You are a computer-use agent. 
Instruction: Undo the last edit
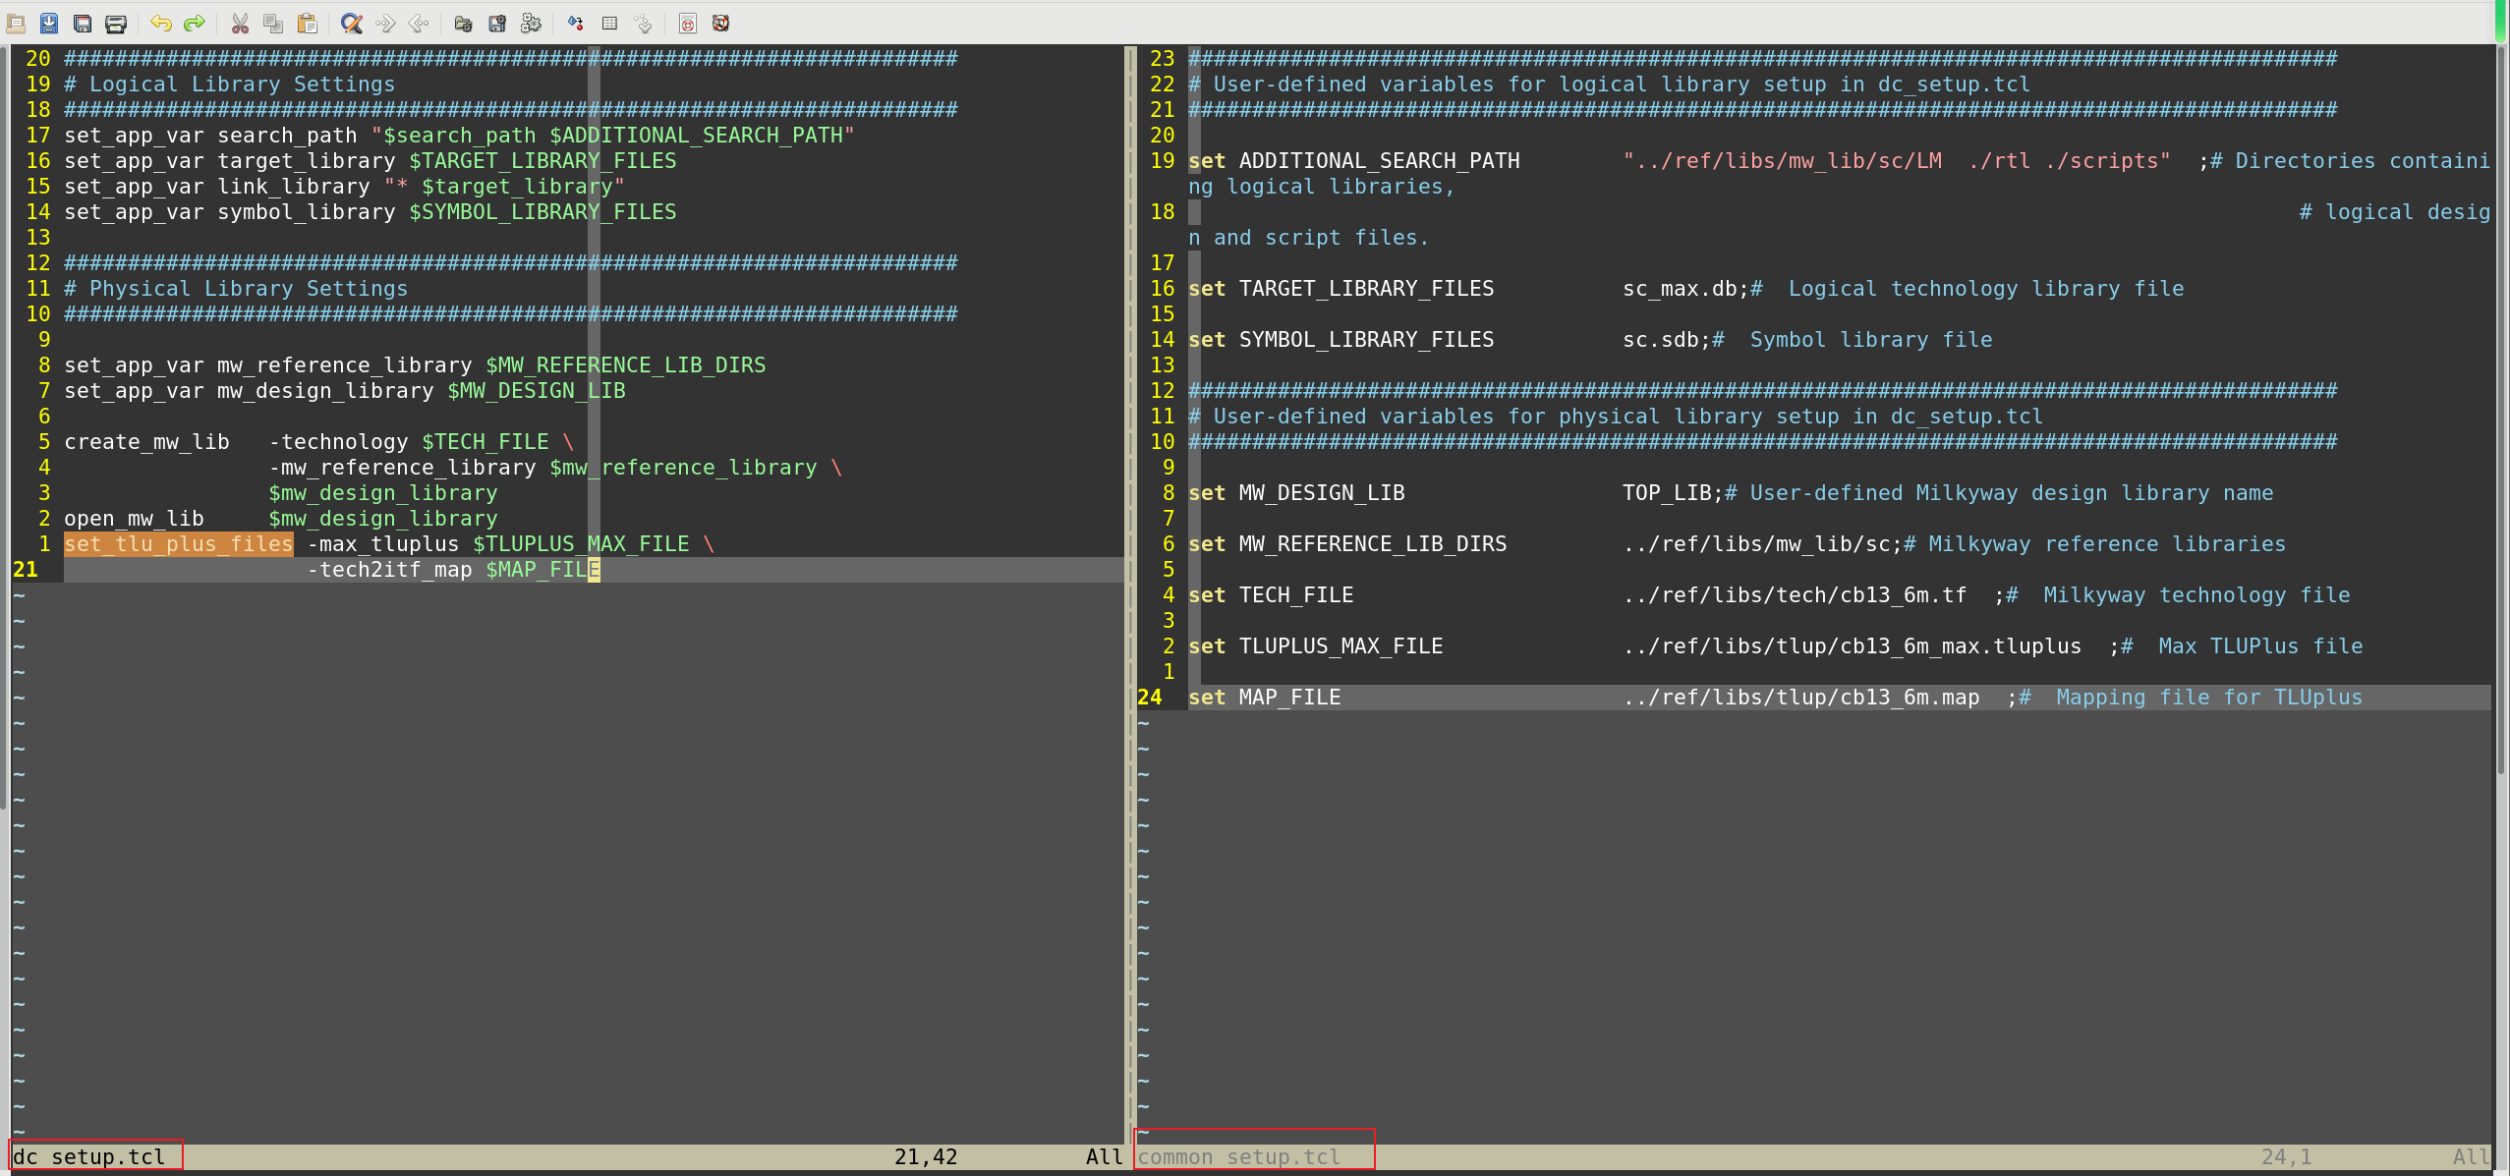click(x=161, y=23)
